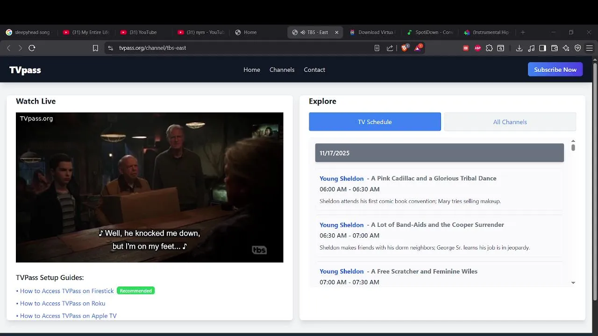The width and height of the screenshot is (598, 336).
Task: Open reader mode icon in address bar
Action: 377,48
